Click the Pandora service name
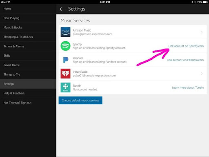 (78, 58)
